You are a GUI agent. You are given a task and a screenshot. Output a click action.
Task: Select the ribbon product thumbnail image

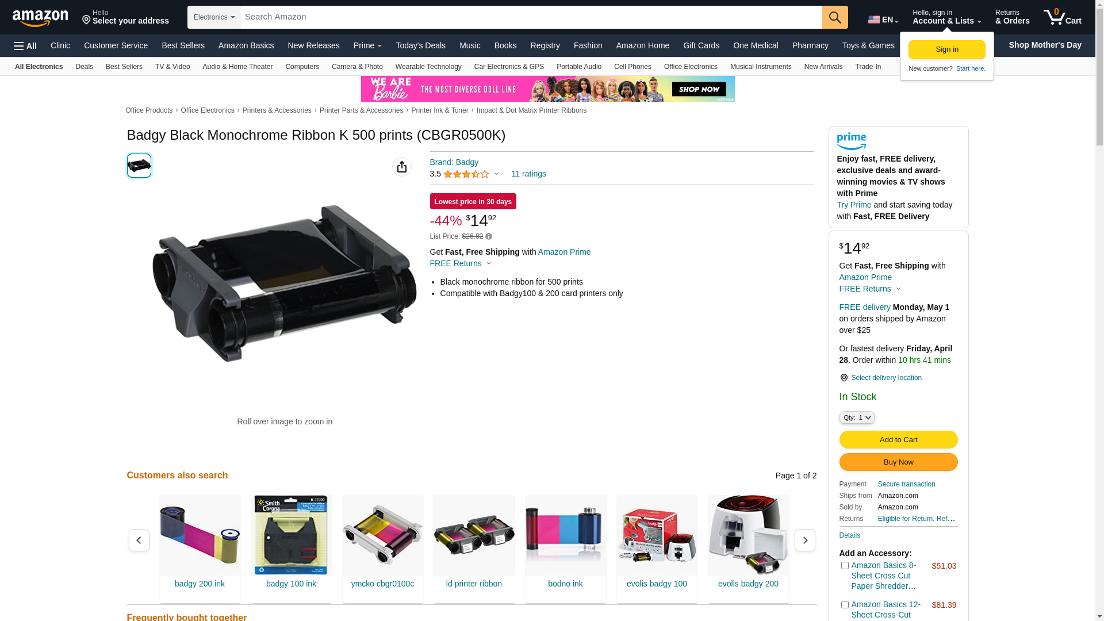point(139,166)
